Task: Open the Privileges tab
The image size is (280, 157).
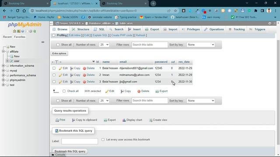Action: pos(191,29)
